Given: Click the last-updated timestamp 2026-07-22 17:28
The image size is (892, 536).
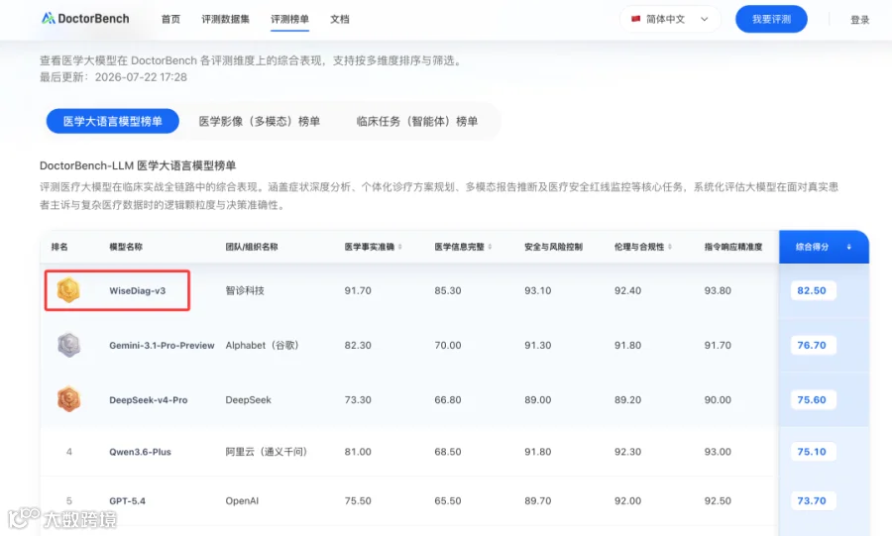Looking at the screenshot, I should (141, 77).
